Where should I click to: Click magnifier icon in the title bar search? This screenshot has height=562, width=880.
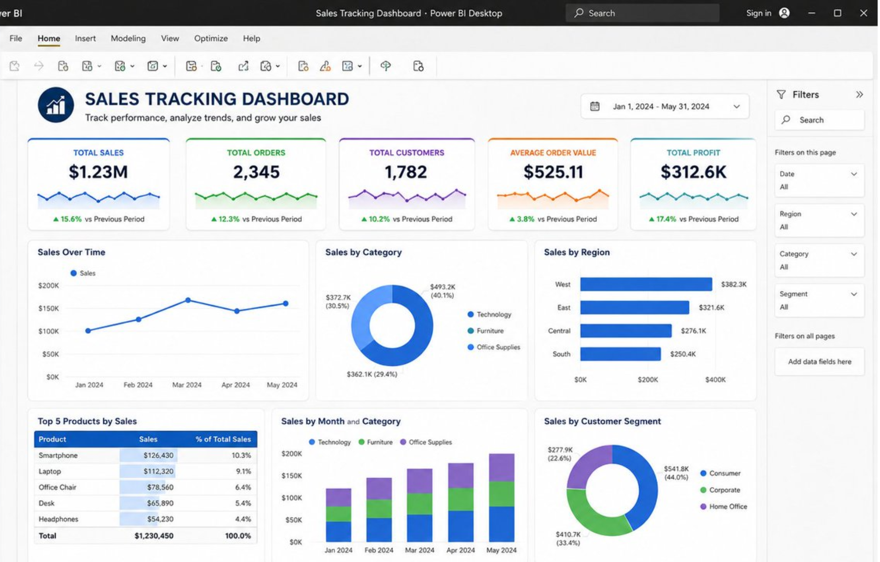pos(578,13)
